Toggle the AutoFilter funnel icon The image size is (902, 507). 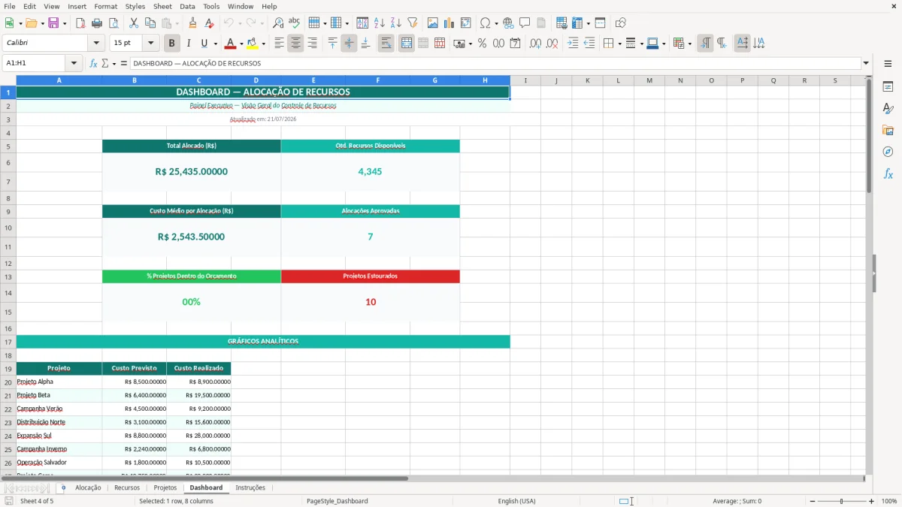click(x=413, y=23)
